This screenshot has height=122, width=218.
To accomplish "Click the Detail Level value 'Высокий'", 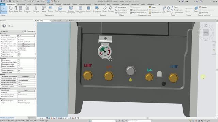I will coord(26,40).
